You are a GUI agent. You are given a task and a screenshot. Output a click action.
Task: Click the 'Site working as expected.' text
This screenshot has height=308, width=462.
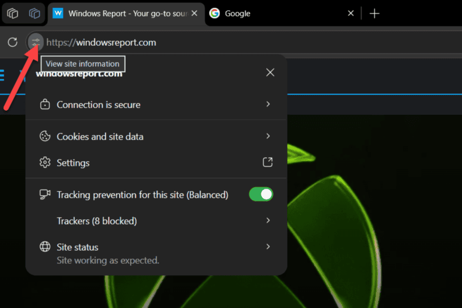[x=108, y=260]
